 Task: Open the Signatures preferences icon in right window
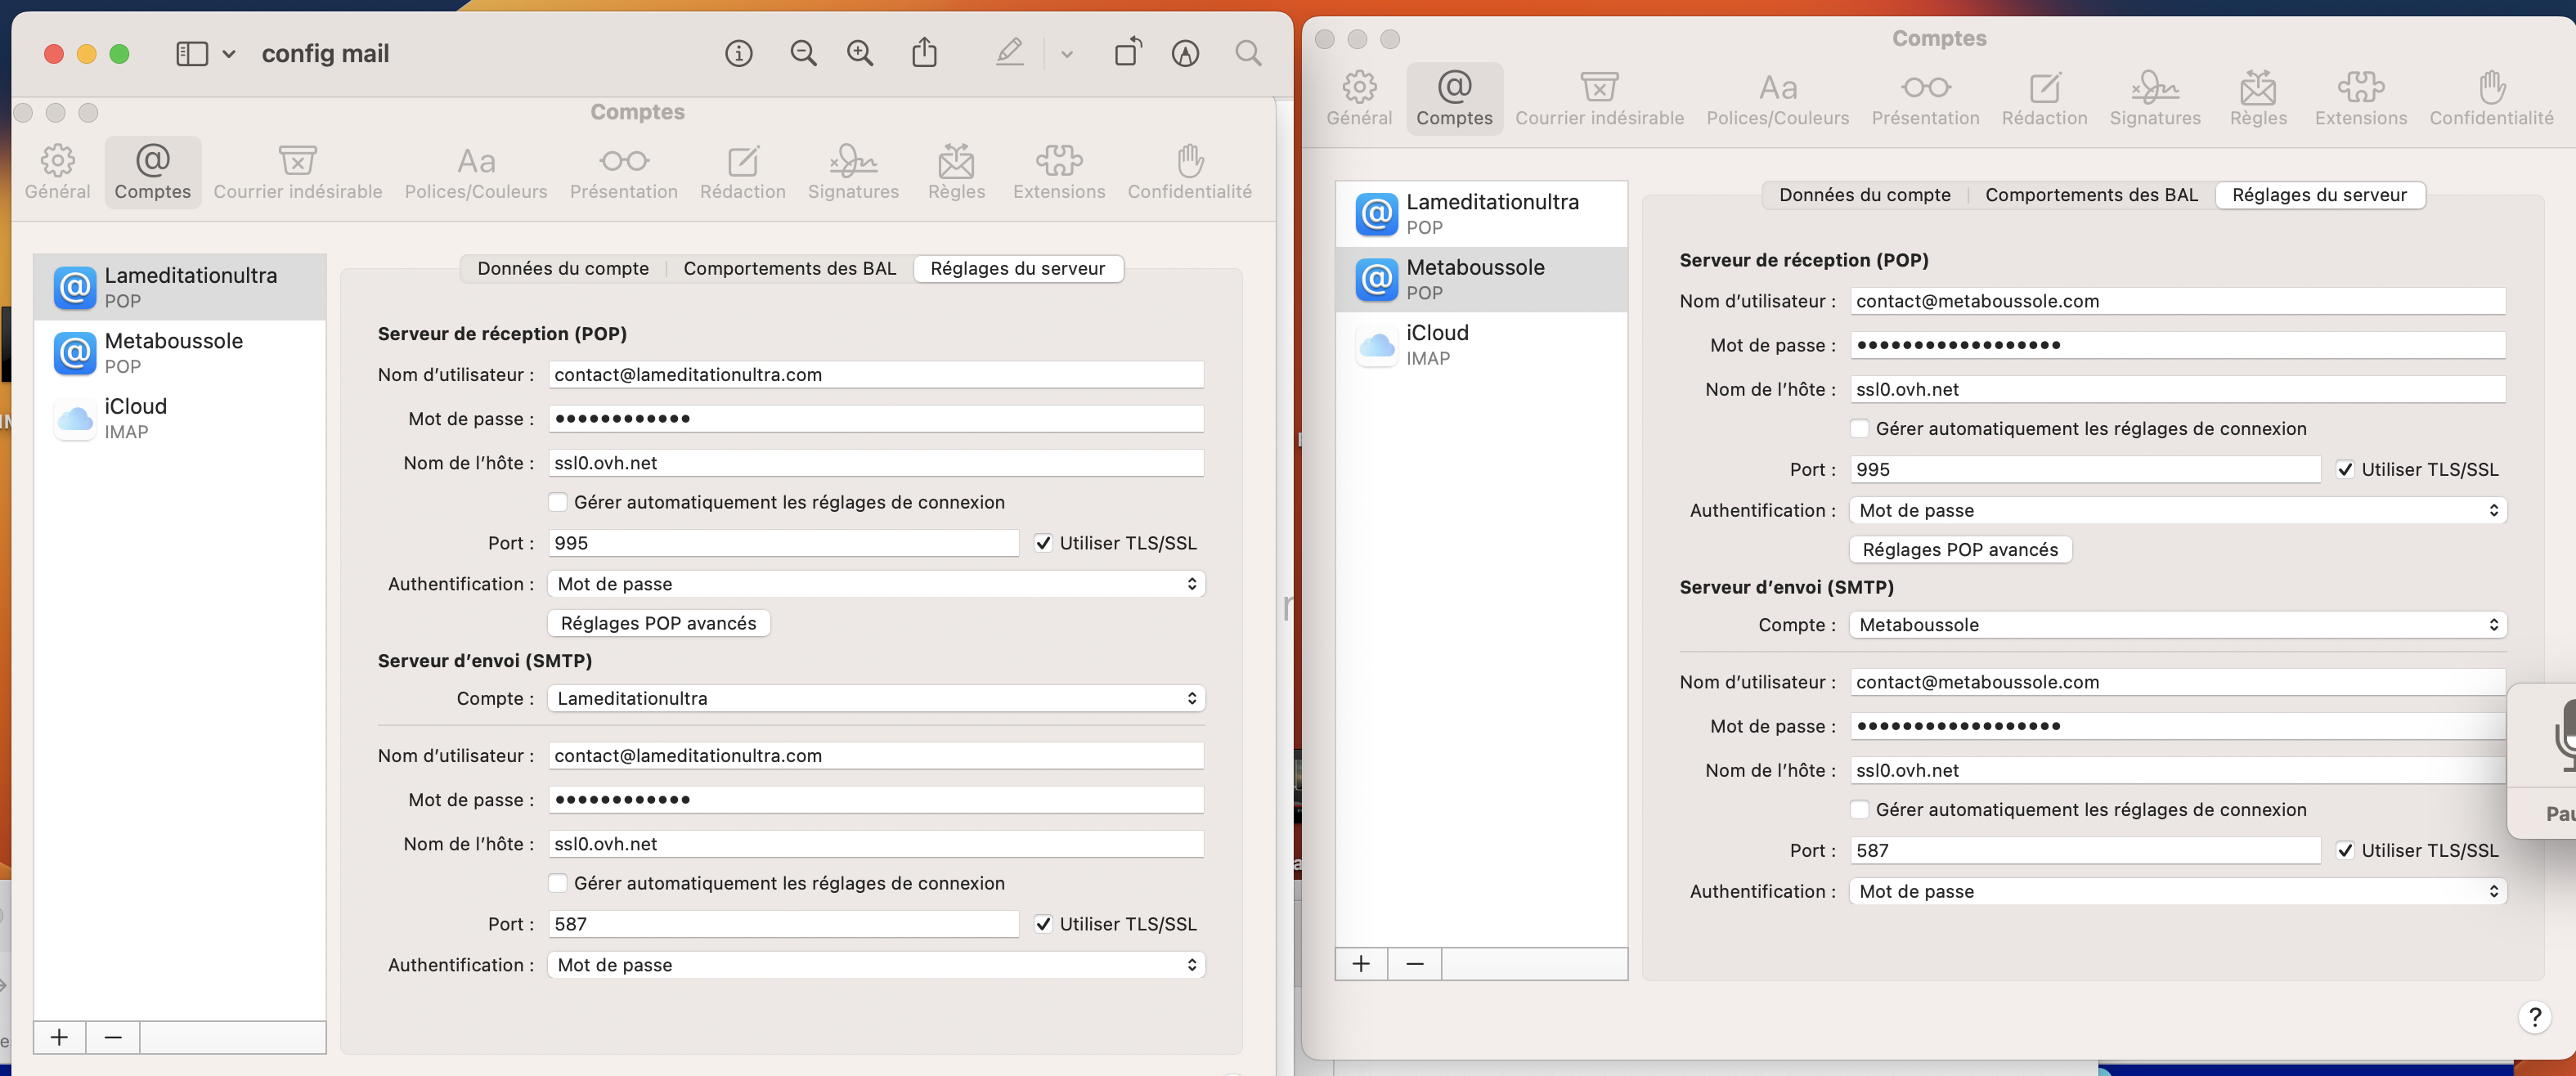2154,99
